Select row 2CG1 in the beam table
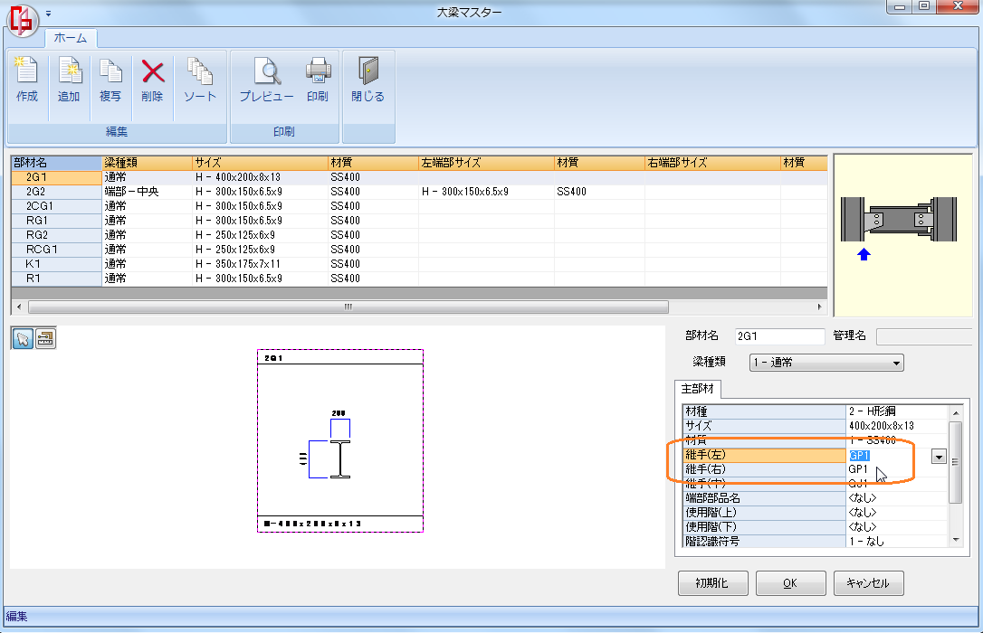The image size is (983, 633). [x=56, y=206]
